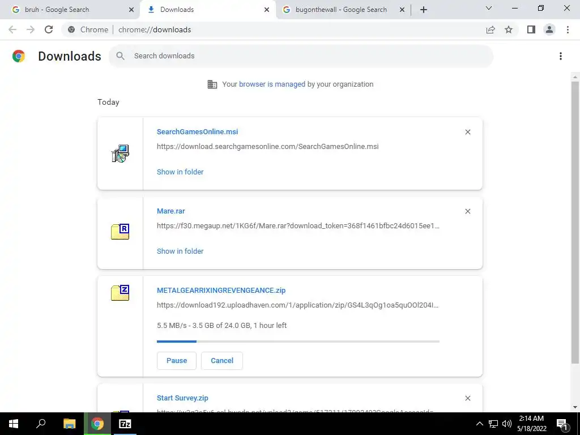The height and width of the screenshot is (435, 580).
Task: Click the Chrome logo beside Downloads heading
Action: pos(19,56)
